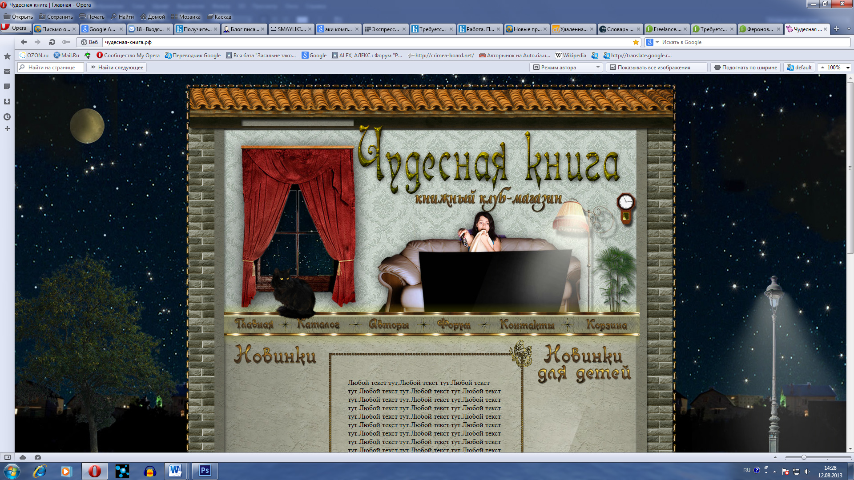Open Bookmarks panel star in sidebar

(x=7, y=56)
